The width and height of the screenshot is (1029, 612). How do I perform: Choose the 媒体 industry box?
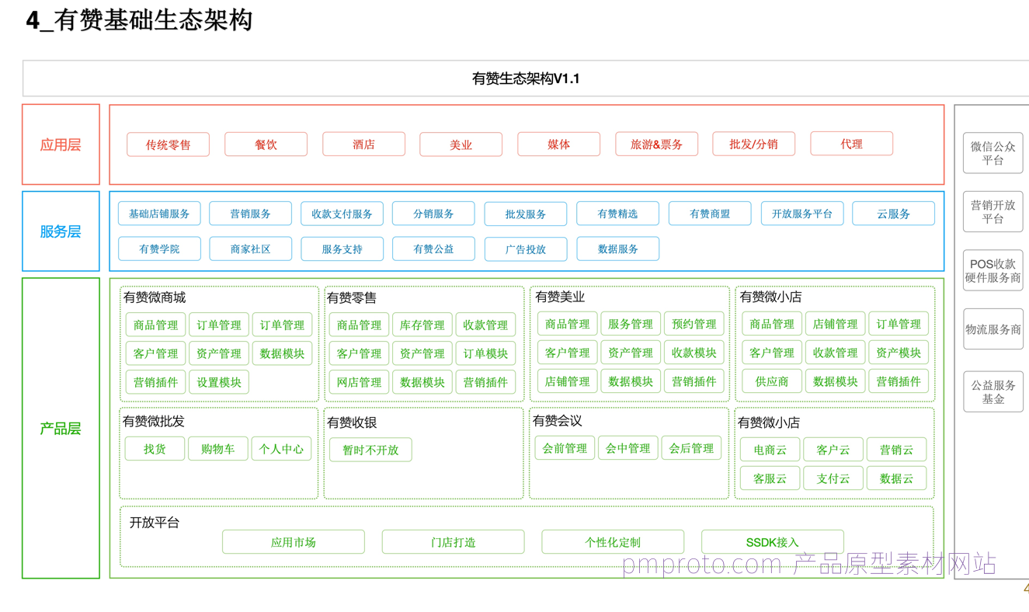coord(558,144)
